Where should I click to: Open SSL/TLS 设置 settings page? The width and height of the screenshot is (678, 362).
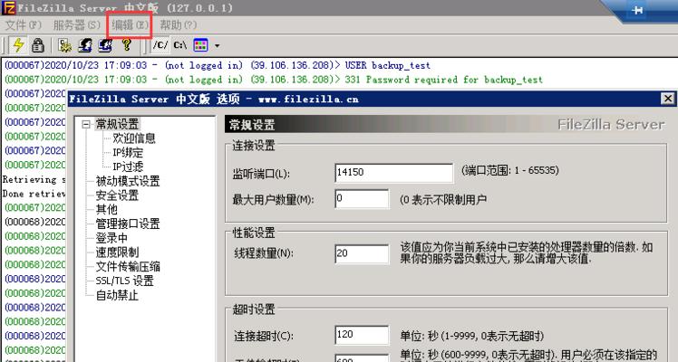click(x=125, y=281)
